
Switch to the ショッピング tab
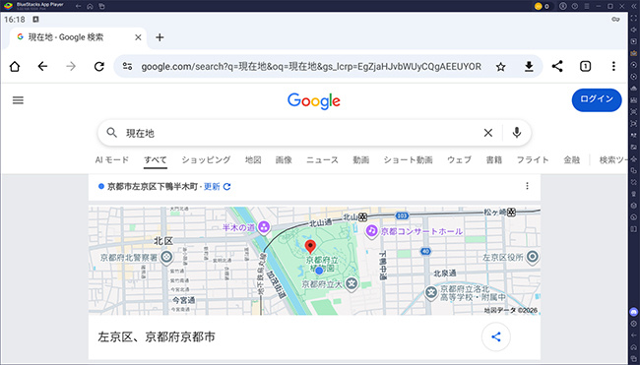click(x=206, y=159)
